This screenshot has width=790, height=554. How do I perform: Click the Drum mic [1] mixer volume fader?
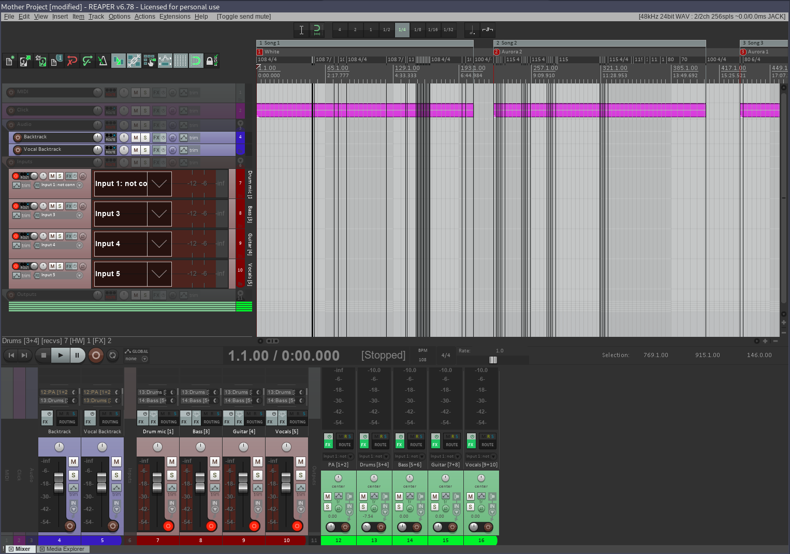point(157,482)
